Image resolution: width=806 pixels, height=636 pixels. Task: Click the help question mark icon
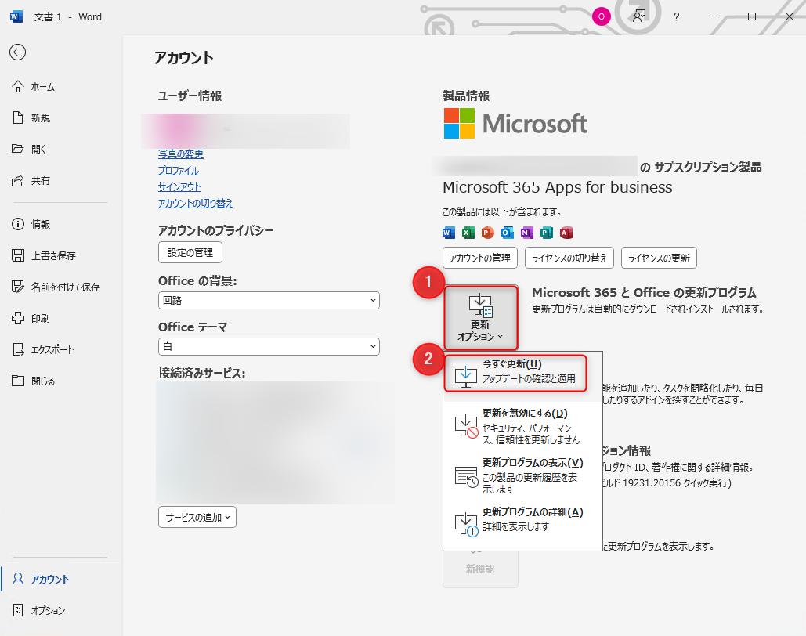[x=677, y=16]
